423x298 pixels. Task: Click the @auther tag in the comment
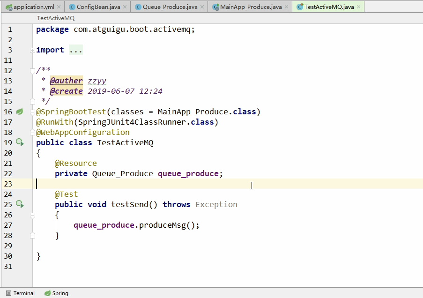point(67,81)
